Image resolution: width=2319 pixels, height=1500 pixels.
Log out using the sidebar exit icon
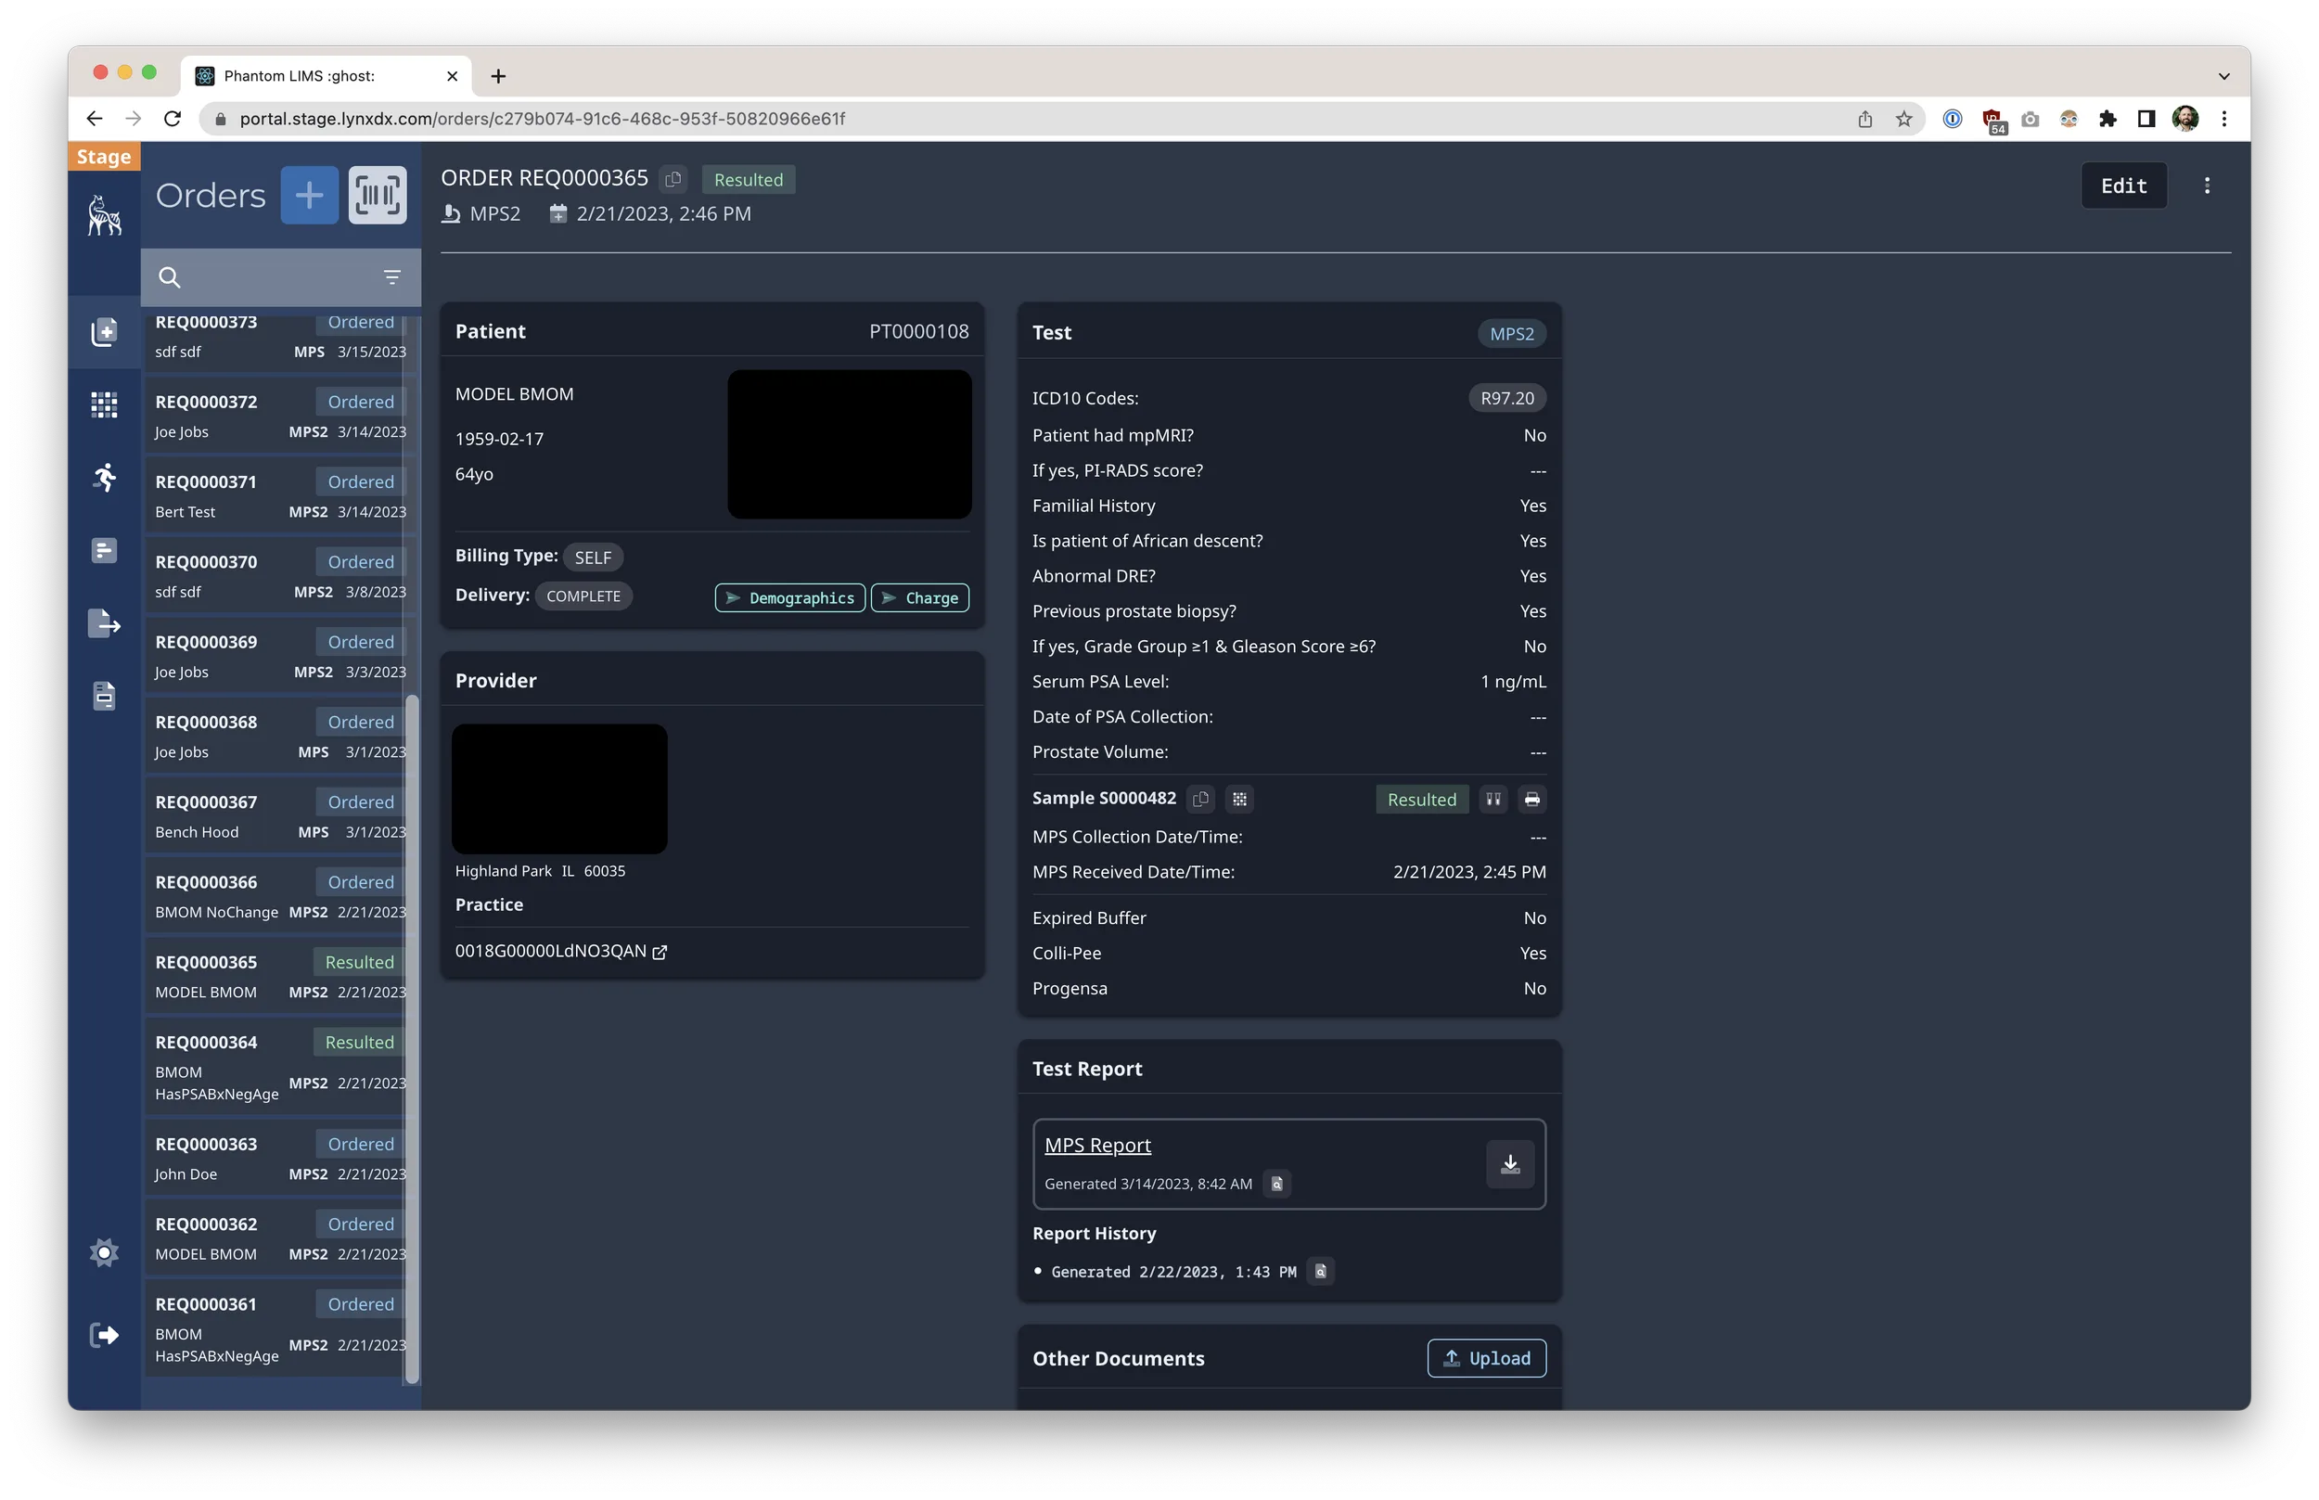click(x=103, y=1334)
